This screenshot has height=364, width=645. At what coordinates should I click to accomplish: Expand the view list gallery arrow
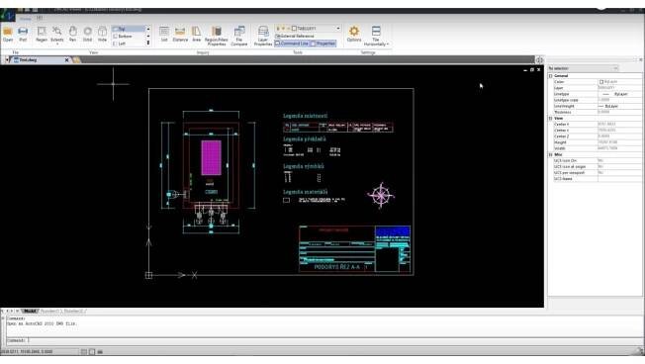(x=148, y=44)
